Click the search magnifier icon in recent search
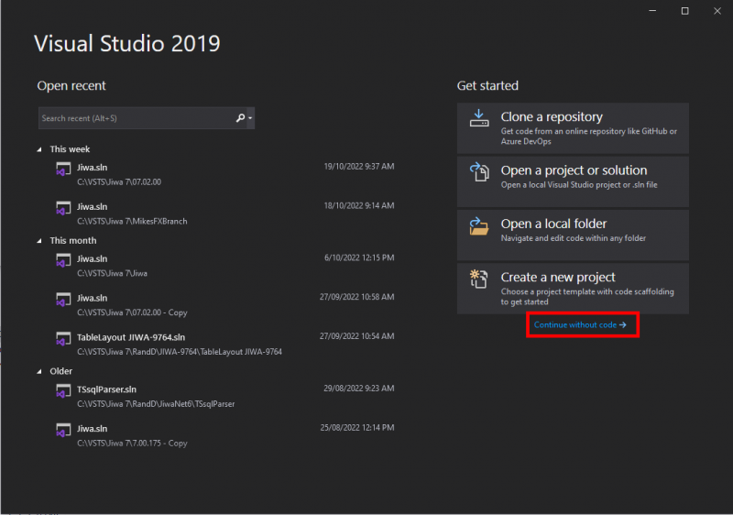 tap(240, 118)
